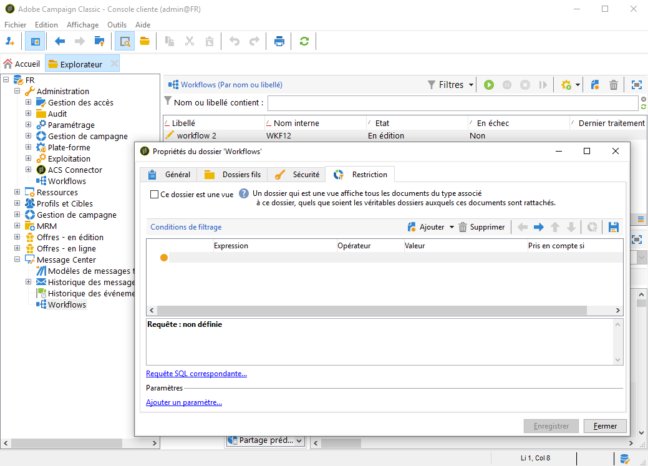This screenshot has width=648, height=466.
Task: Go to the Accueil tab
Action: click(22, 64)
